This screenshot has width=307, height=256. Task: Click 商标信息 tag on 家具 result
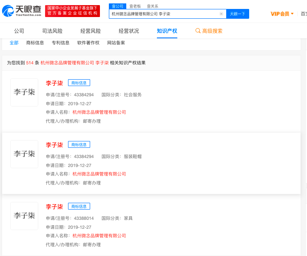pos(79,206)
